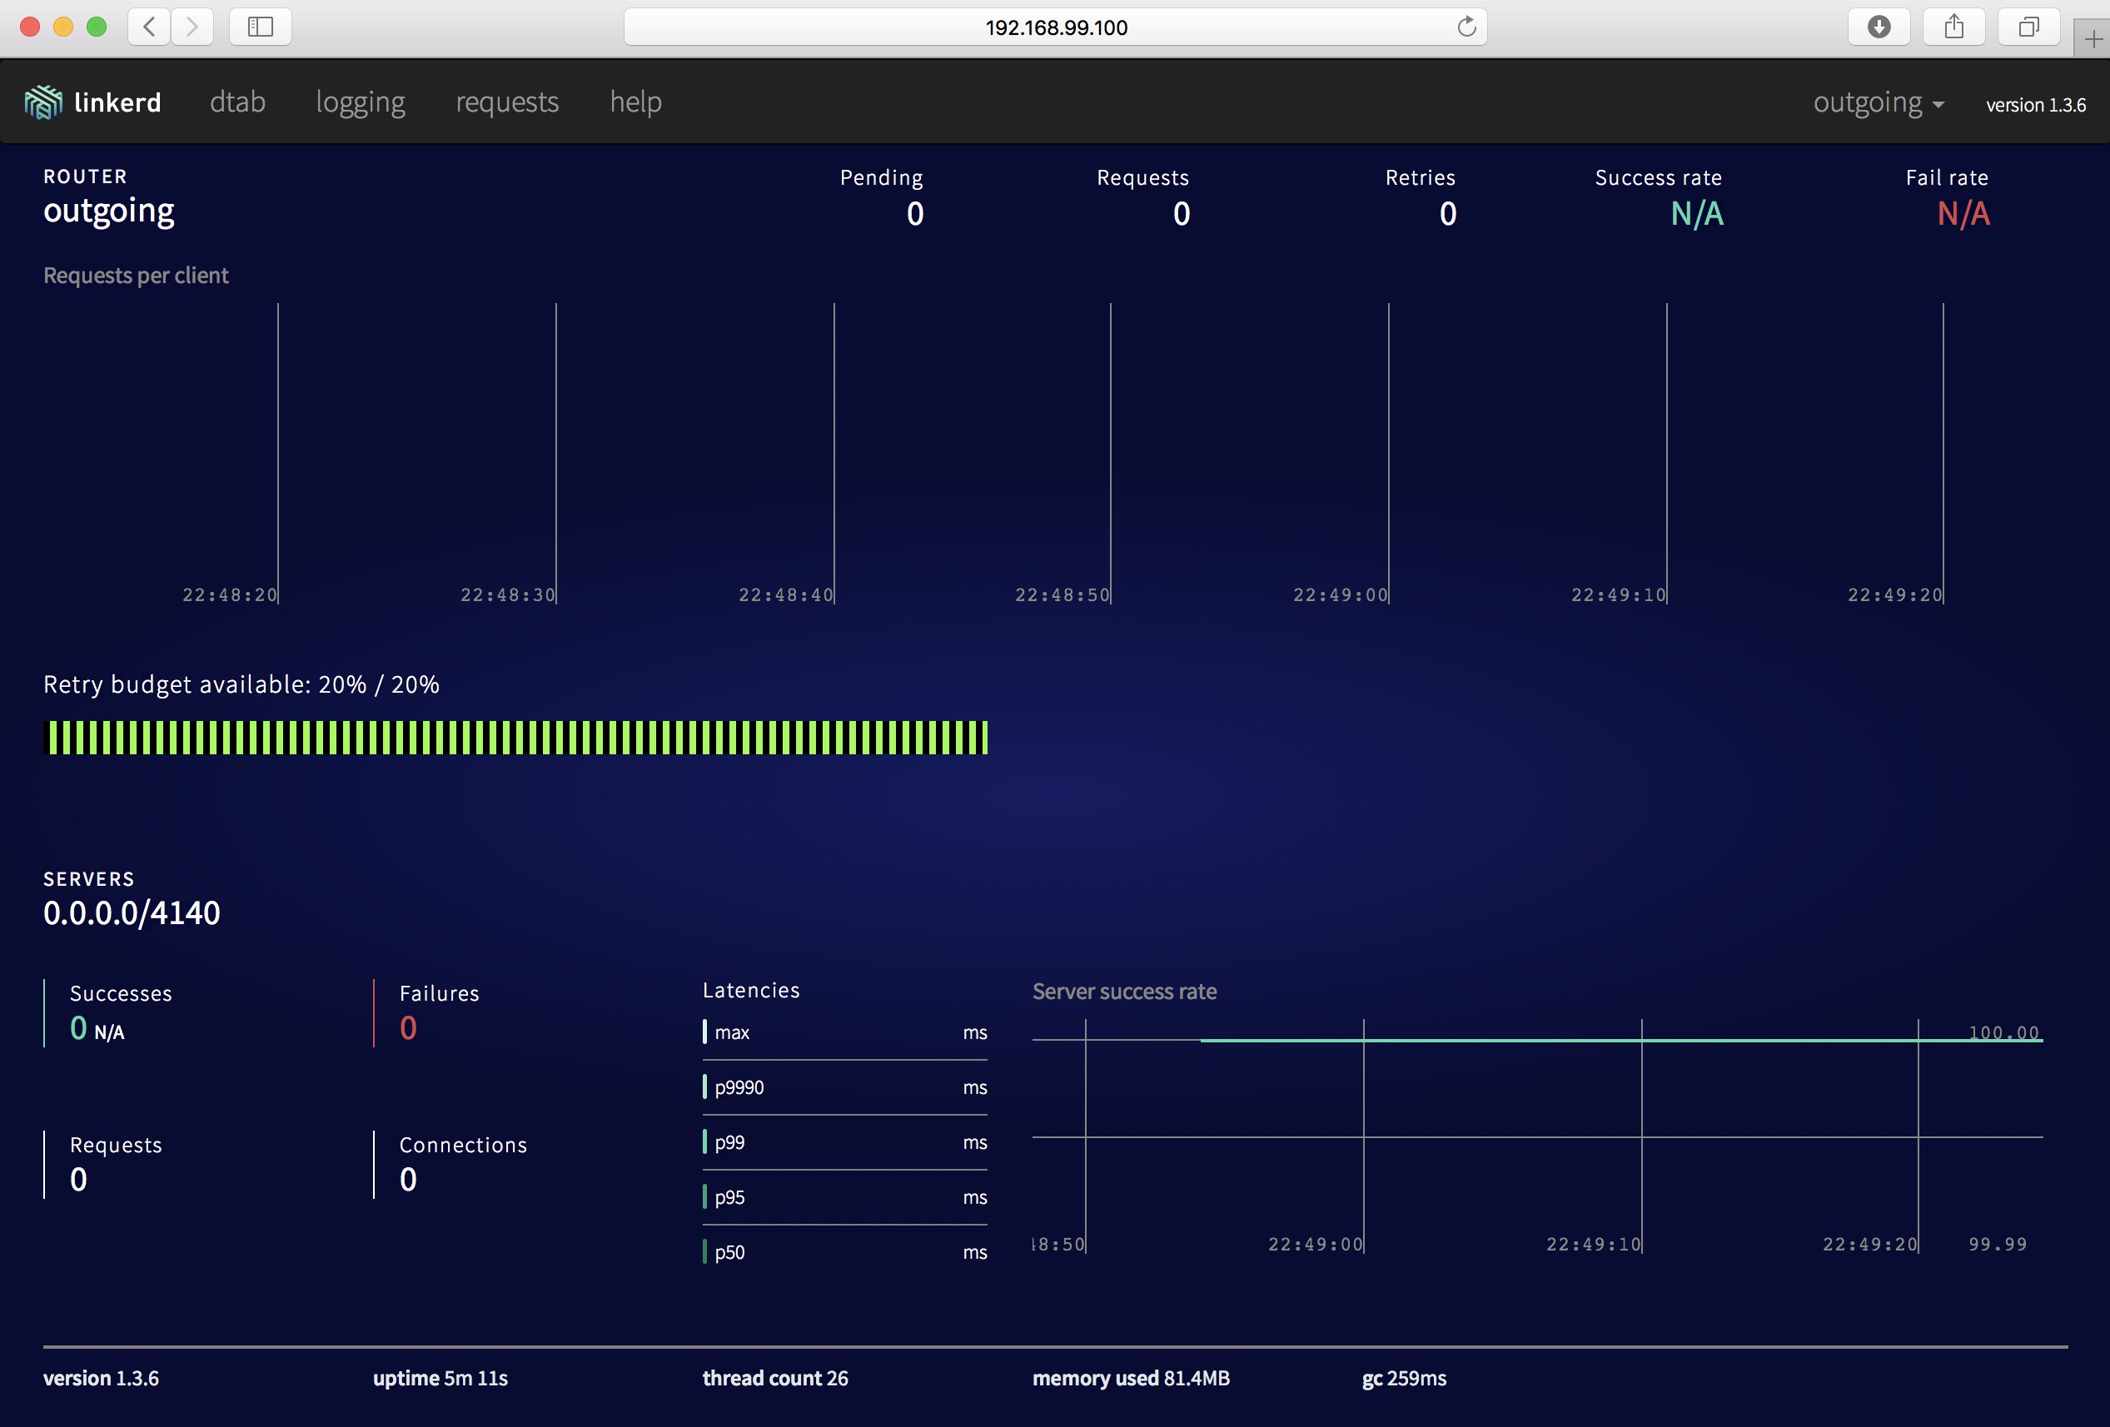The image size is (2110, 1427).
Task: Open the dtab menu item
Action: click(x=237, y=102)
